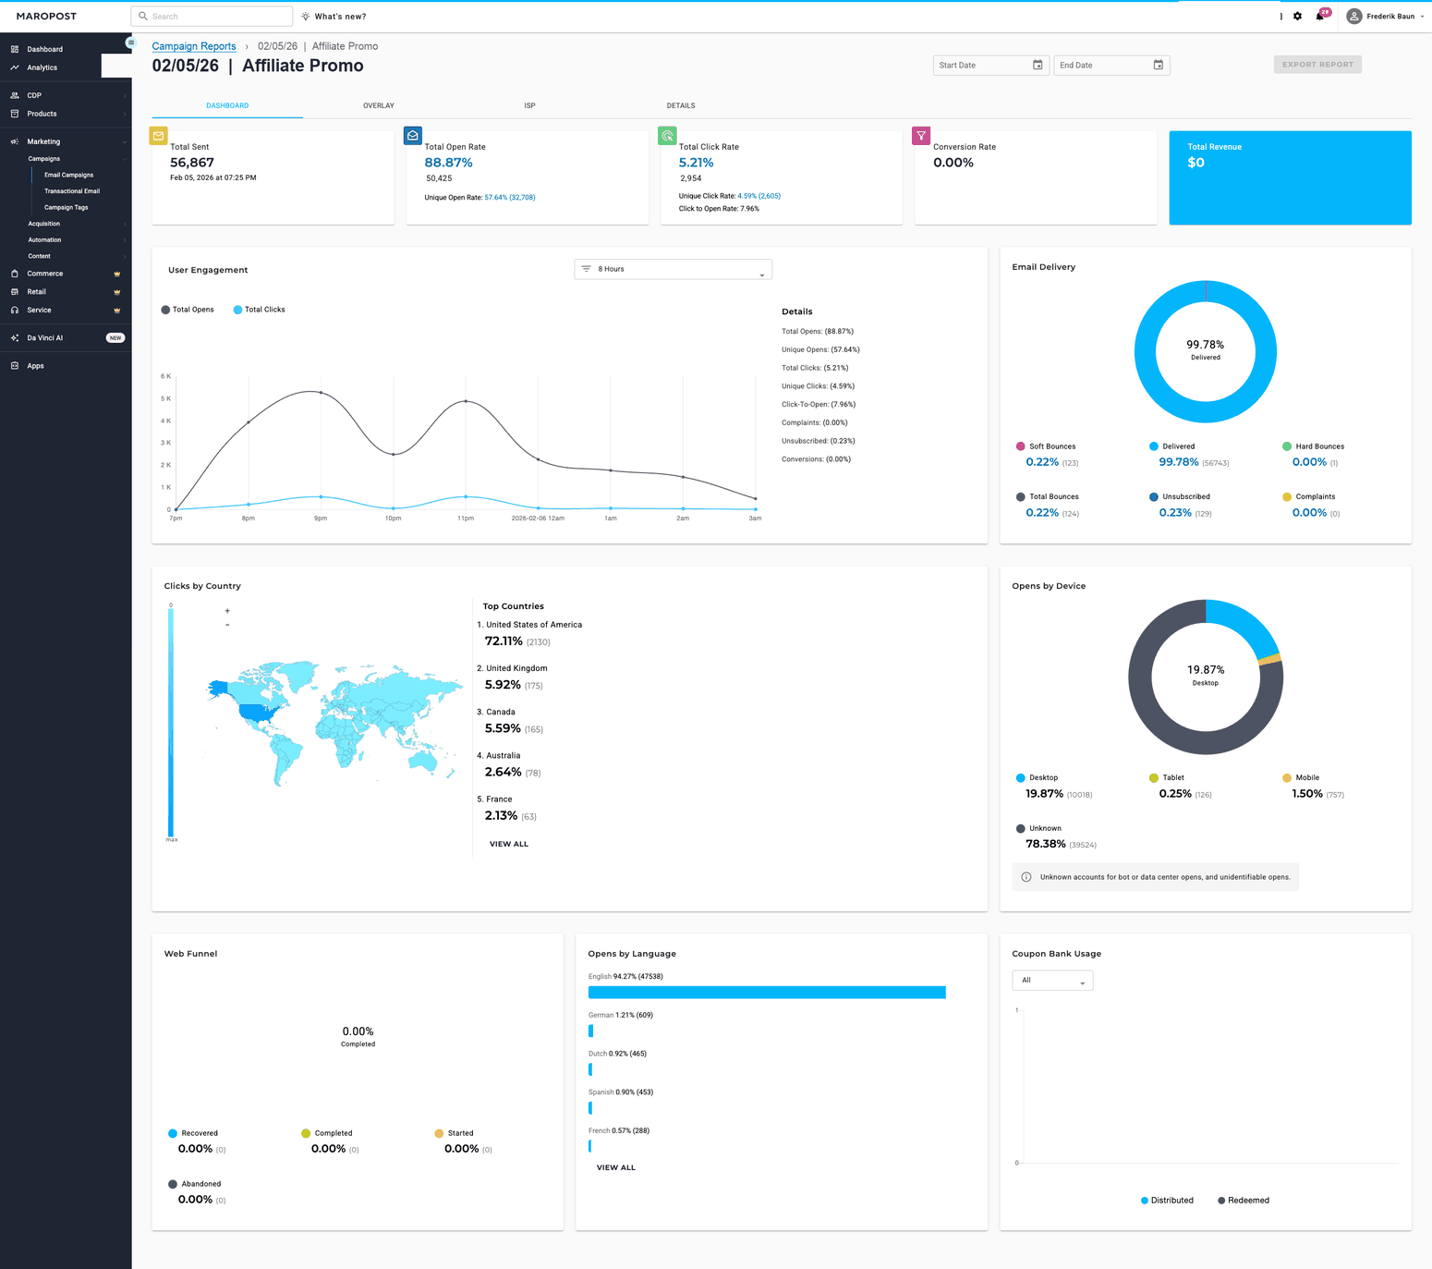Click the crown icon beside Retail
The height and width of the screenshot is (1269, 1432).
[117, 292]
